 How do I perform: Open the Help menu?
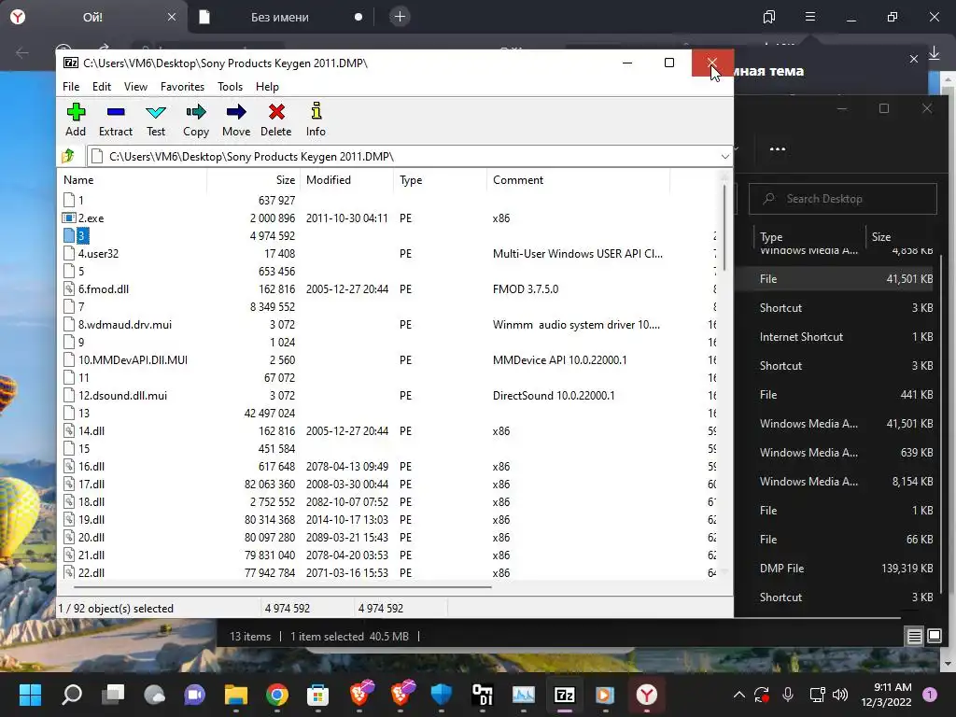point(267,87)
